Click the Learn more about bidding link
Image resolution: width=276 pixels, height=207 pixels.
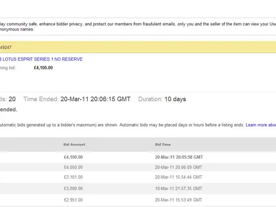point(261,125)
